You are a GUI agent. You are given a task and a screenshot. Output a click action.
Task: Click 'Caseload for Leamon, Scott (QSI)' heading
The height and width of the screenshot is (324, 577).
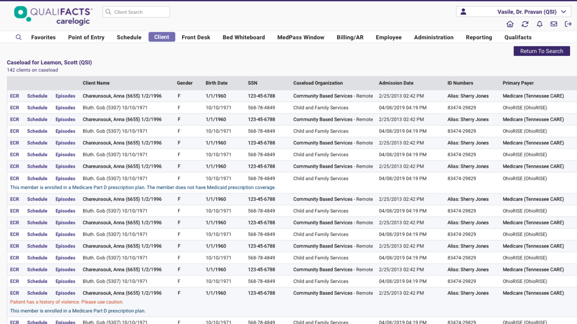(x=49, y=62)
